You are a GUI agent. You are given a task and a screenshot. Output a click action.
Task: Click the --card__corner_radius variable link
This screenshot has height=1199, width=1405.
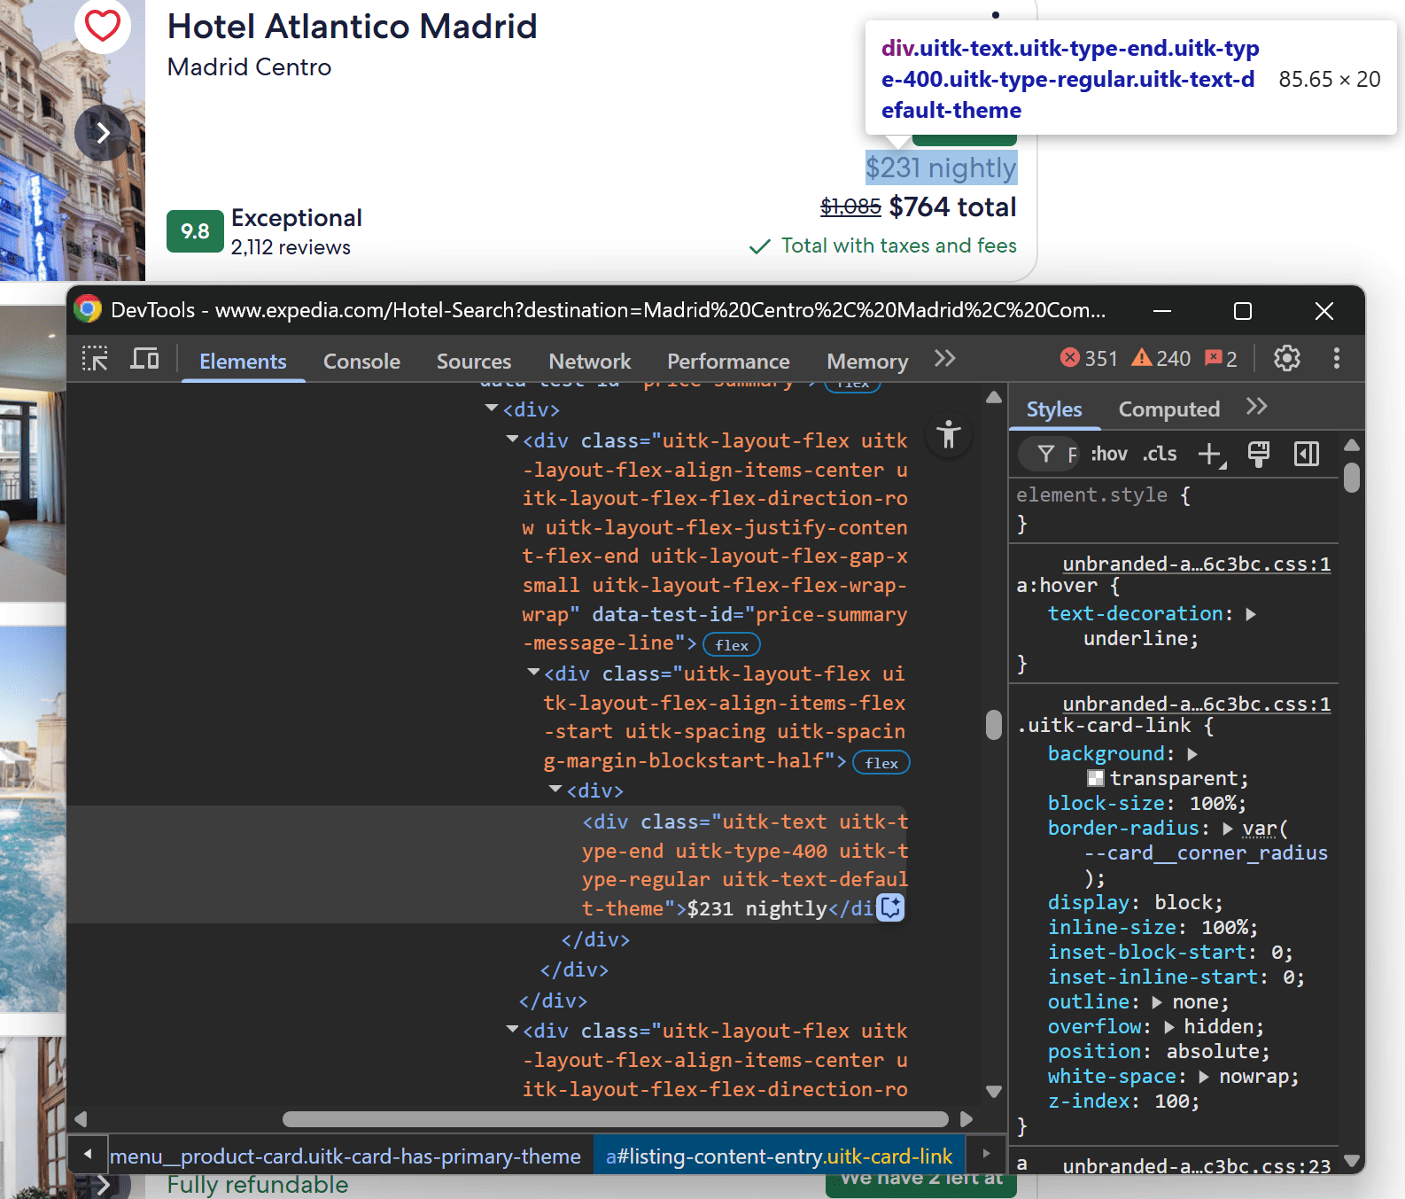[x=1206, y=853]
